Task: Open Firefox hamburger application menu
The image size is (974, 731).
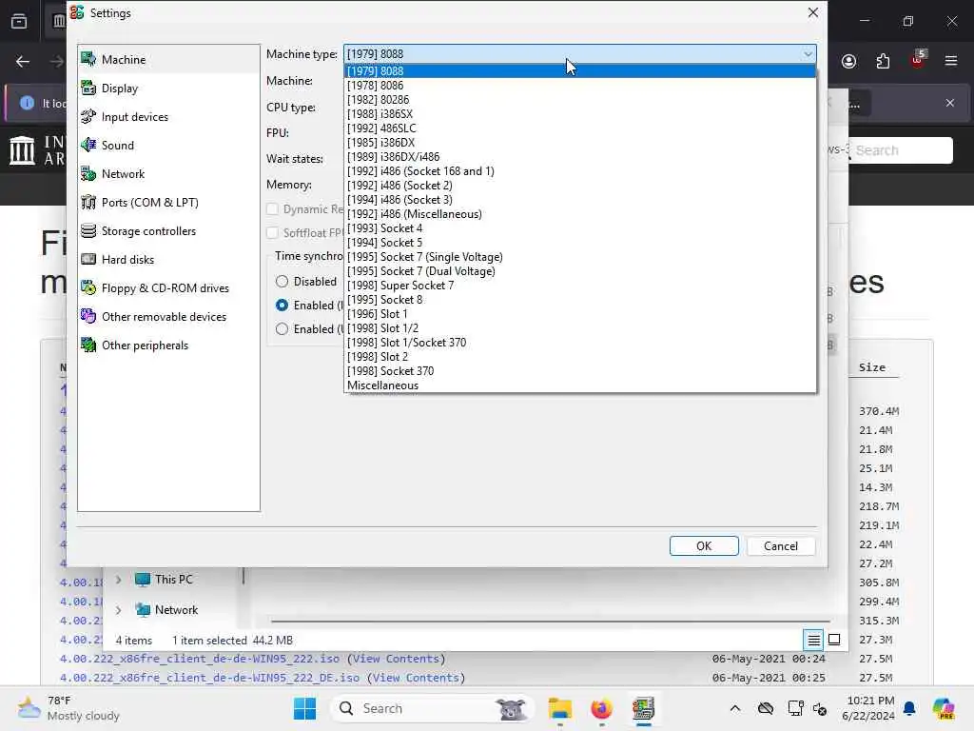Action: [x=951, y=61]
